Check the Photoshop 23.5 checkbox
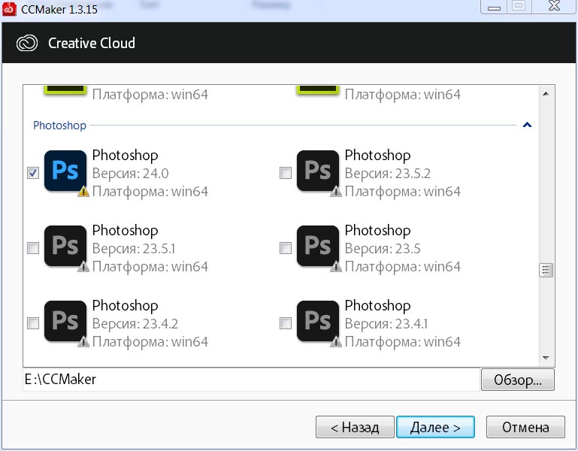 coord(286,248)
